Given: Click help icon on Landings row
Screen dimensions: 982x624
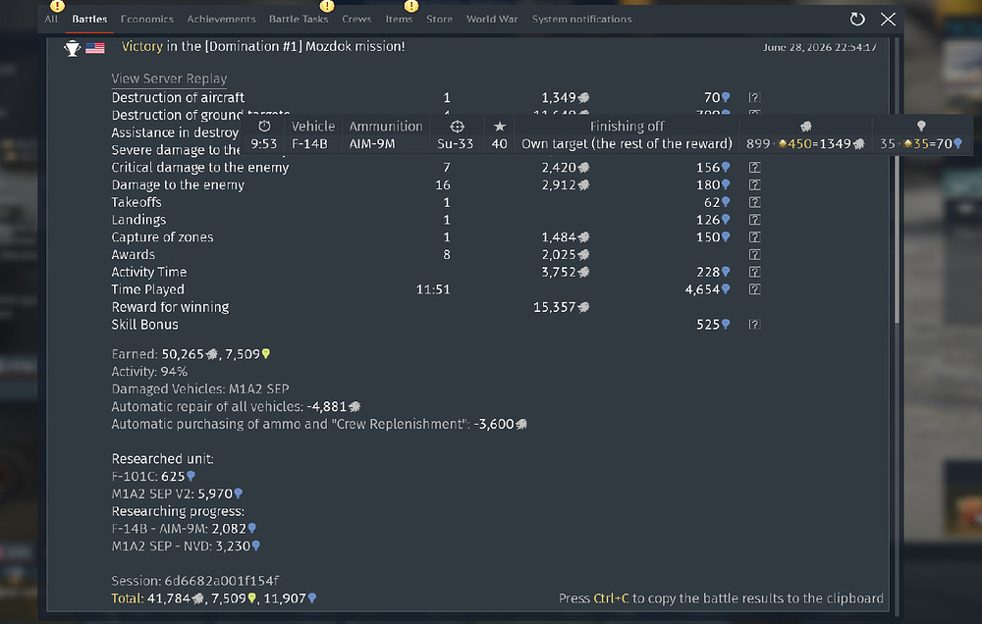Looking at the screenshot, I should [x=754, y=220].
